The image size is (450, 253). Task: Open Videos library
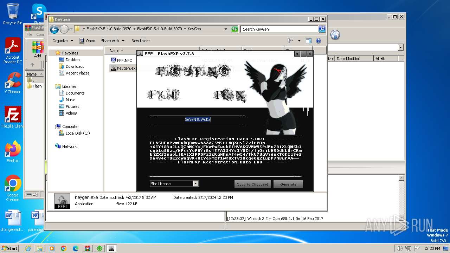tap(71, 113)
